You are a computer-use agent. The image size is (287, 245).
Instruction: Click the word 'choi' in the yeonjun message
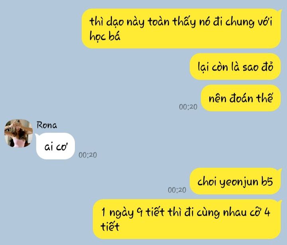[207, 181]
